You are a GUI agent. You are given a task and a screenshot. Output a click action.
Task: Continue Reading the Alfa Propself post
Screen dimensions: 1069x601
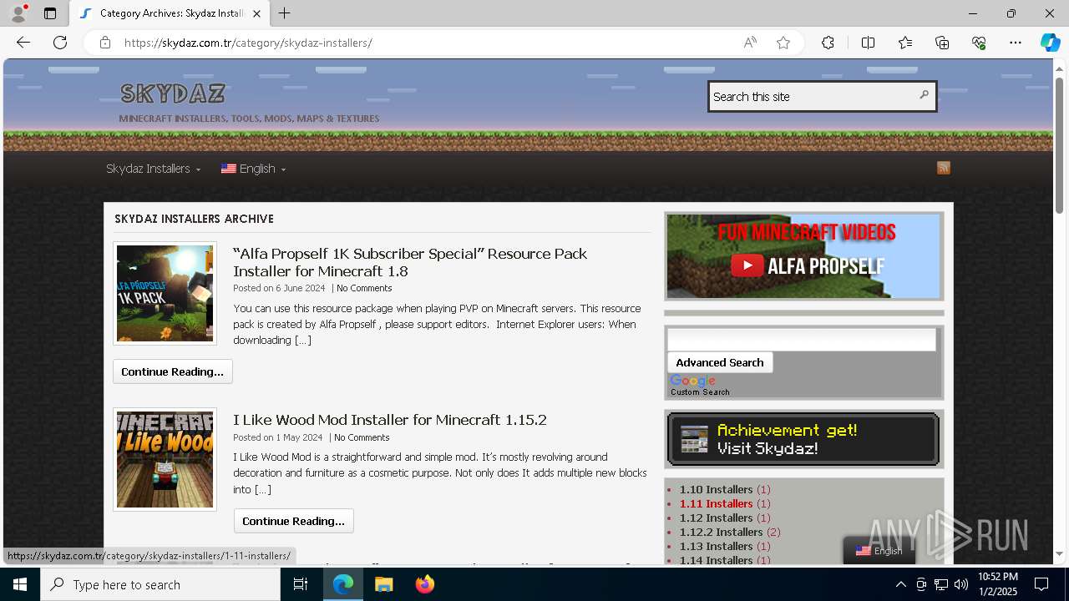(x=173, y=371)
